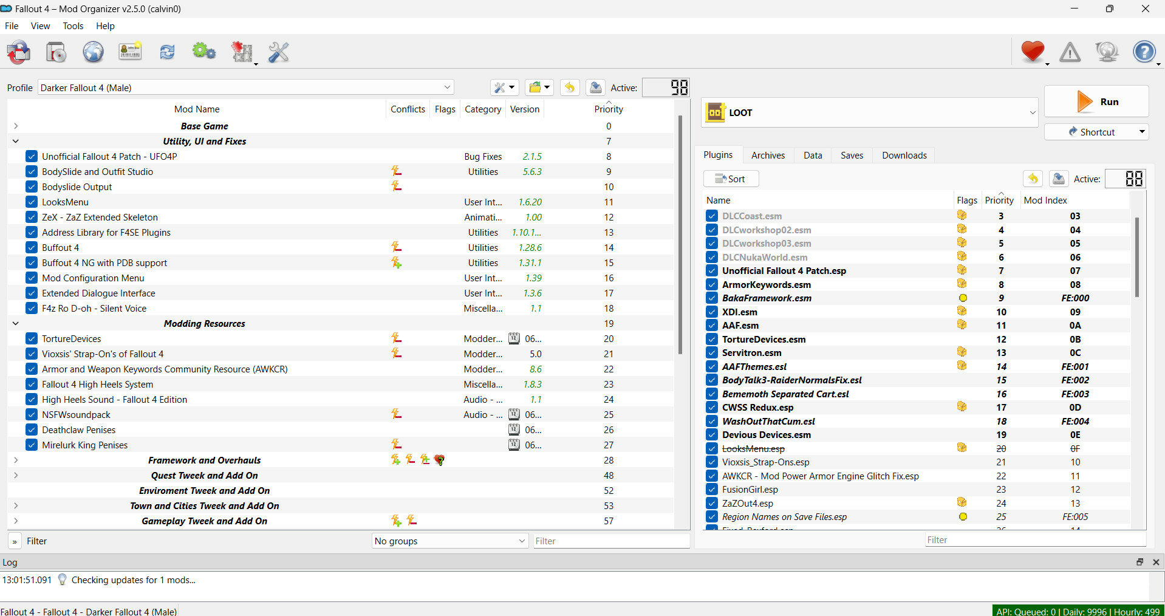Click the Refresh toolbar icon
Image resolution: width=1165 pixels, height=616 pixels.
click(x=167, y=52)
